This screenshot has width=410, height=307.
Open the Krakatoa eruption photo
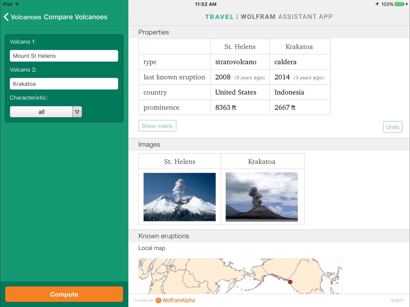tap(262, 197)
